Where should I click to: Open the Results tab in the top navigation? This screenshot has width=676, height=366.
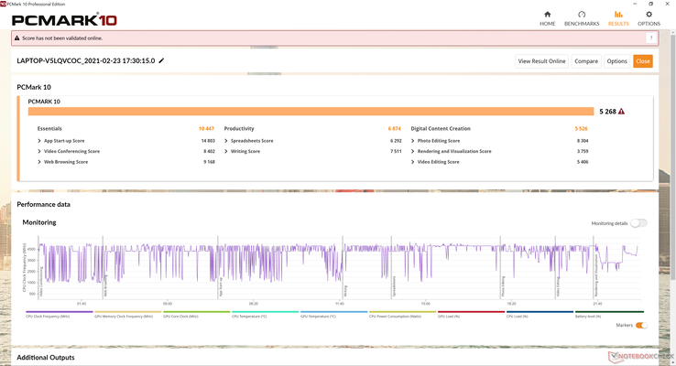618,17
